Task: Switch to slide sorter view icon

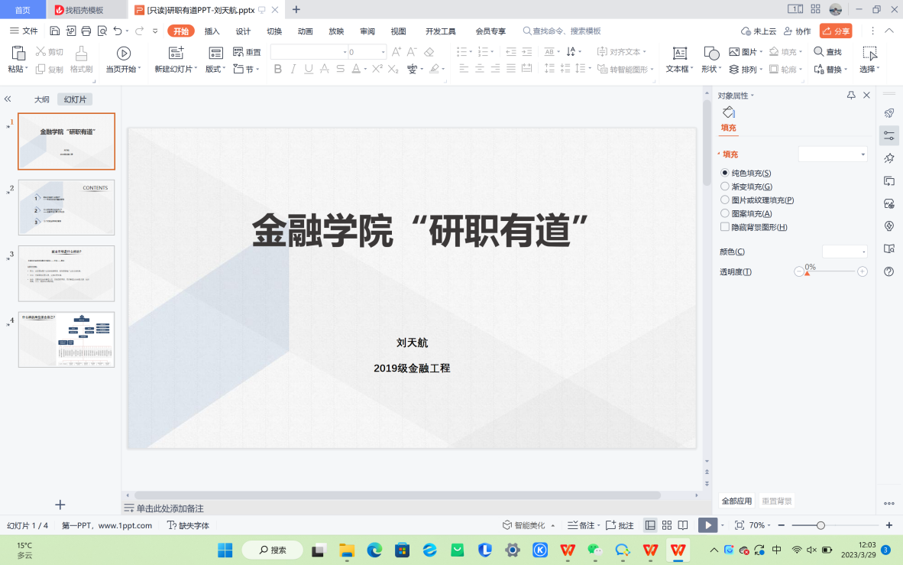Action: point(667,525)
